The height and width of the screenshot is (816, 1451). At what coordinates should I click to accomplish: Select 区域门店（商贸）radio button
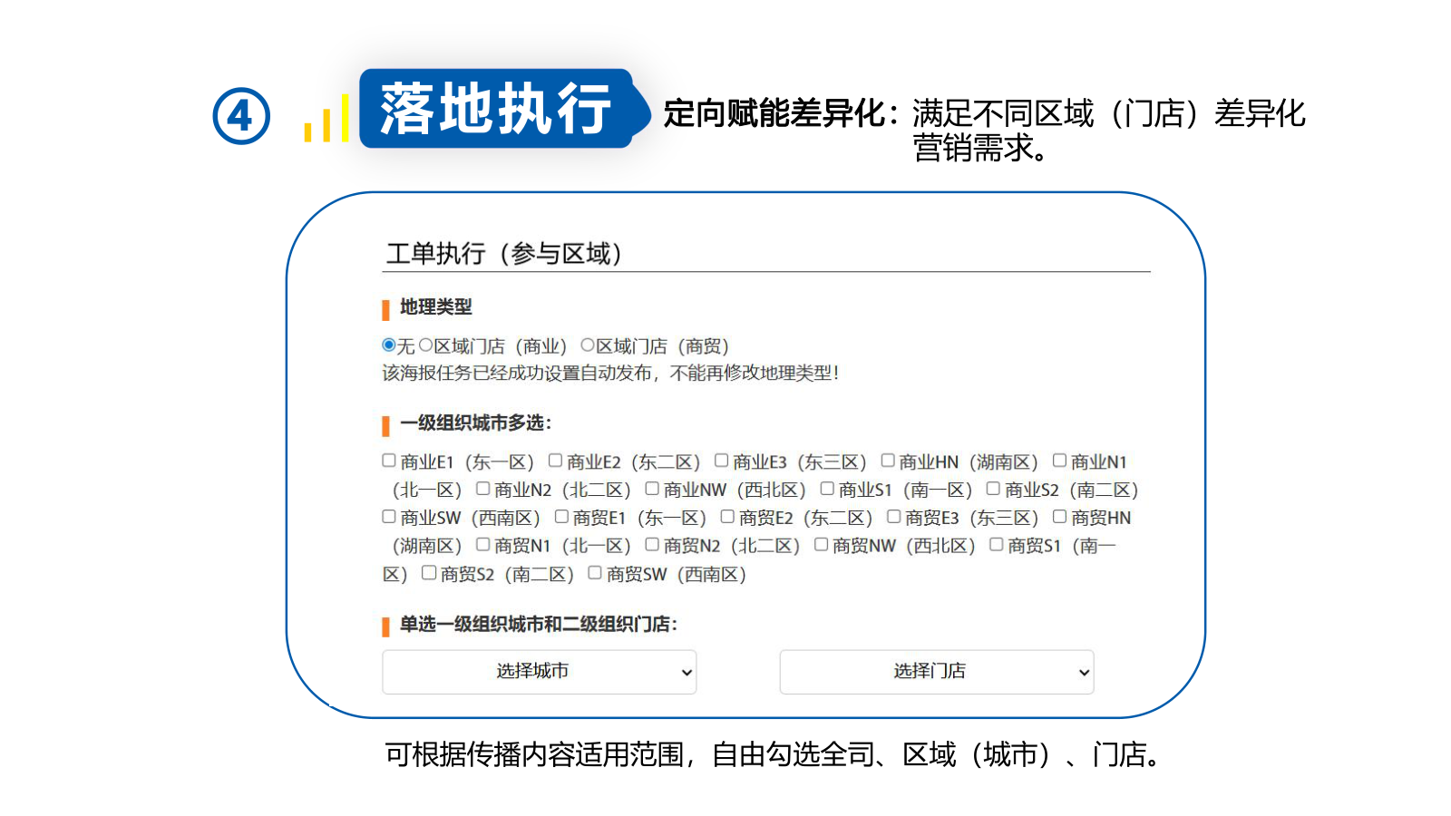pyautogui.click(x=588, y=345)
